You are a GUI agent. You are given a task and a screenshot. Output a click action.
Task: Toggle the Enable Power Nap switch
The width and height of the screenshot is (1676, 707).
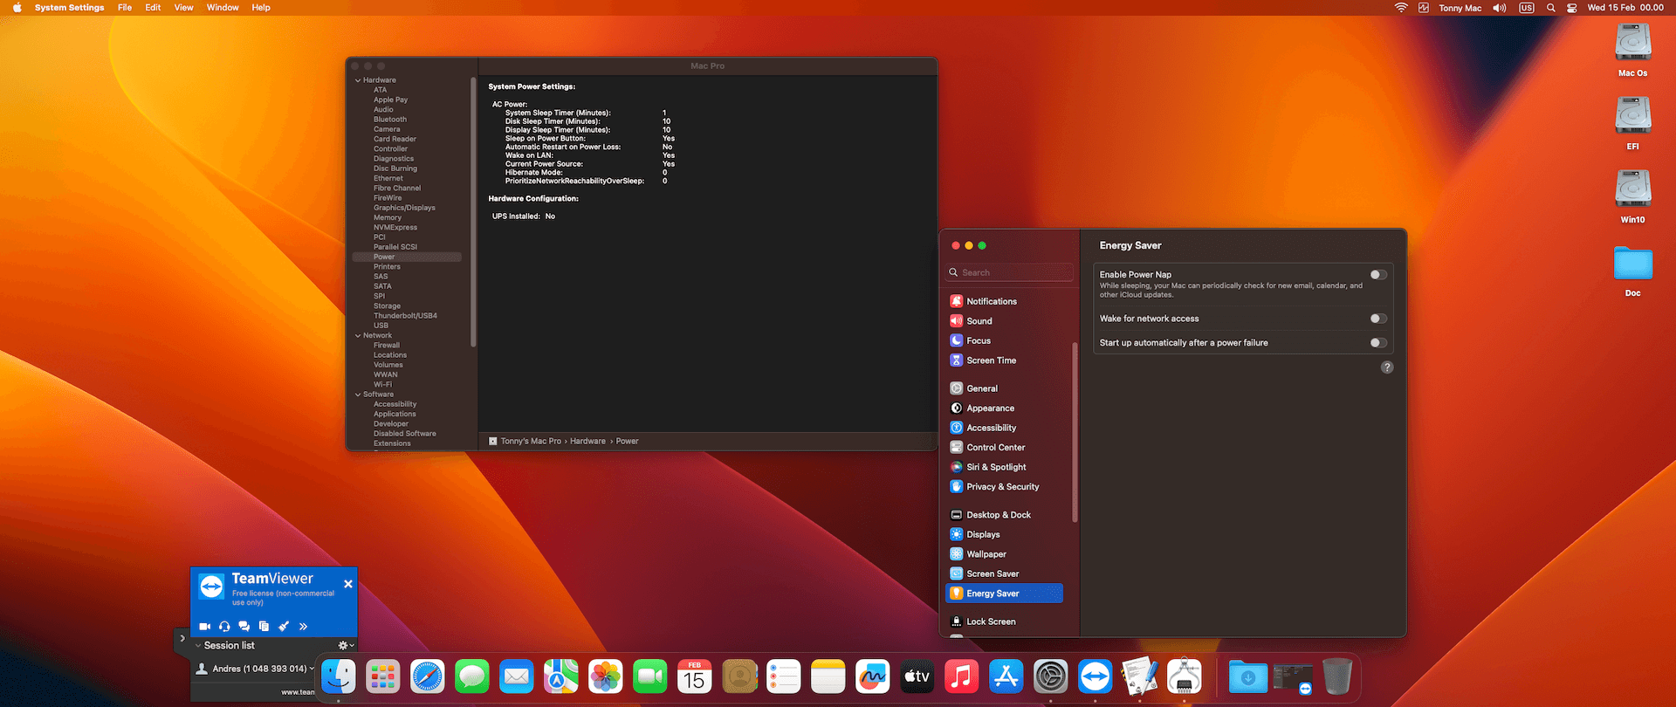click(1377, 275)
